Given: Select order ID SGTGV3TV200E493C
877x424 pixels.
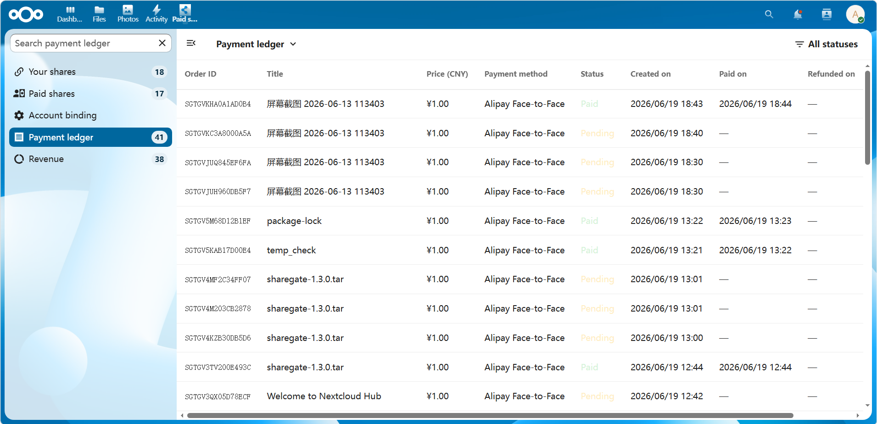Looking at the screenshot, I should click(x=218, y=368).
